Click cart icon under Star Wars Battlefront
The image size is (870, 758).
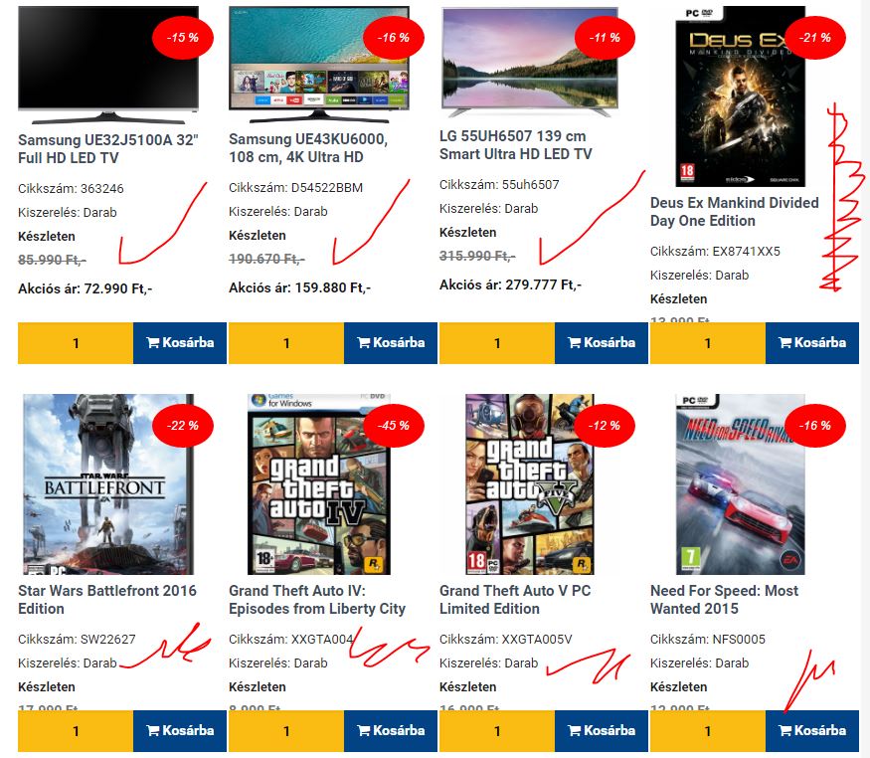[x=153, y=730]
